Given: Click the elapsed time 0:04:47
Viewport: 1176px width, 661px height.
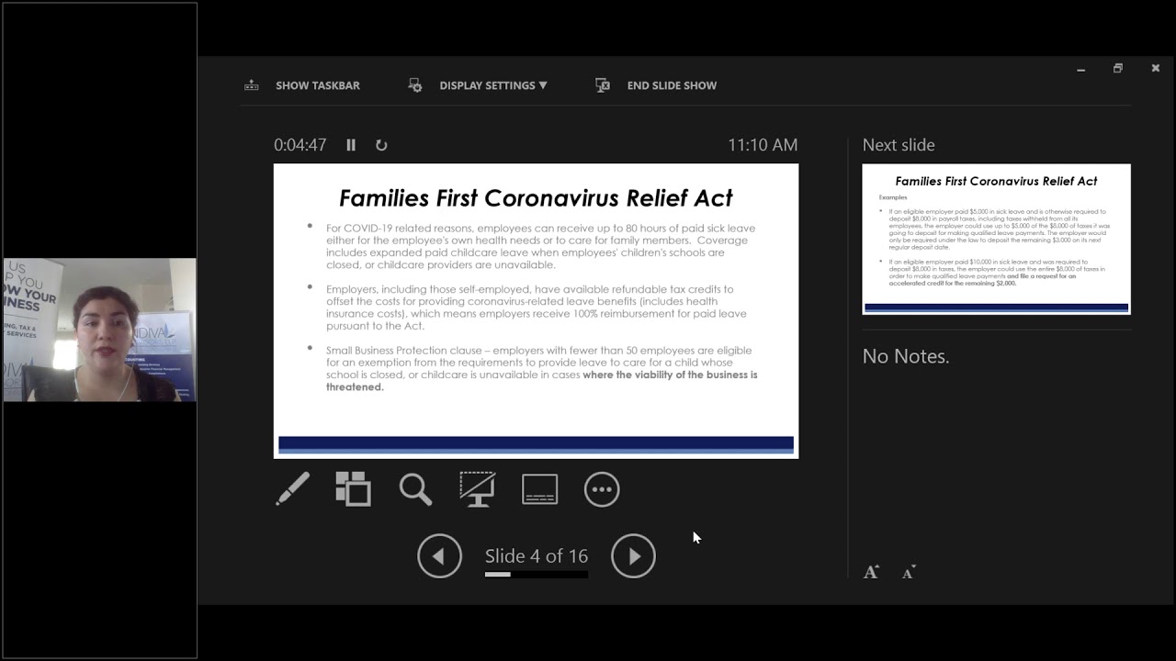Looking at the screenshot, I should coord(300,145).
